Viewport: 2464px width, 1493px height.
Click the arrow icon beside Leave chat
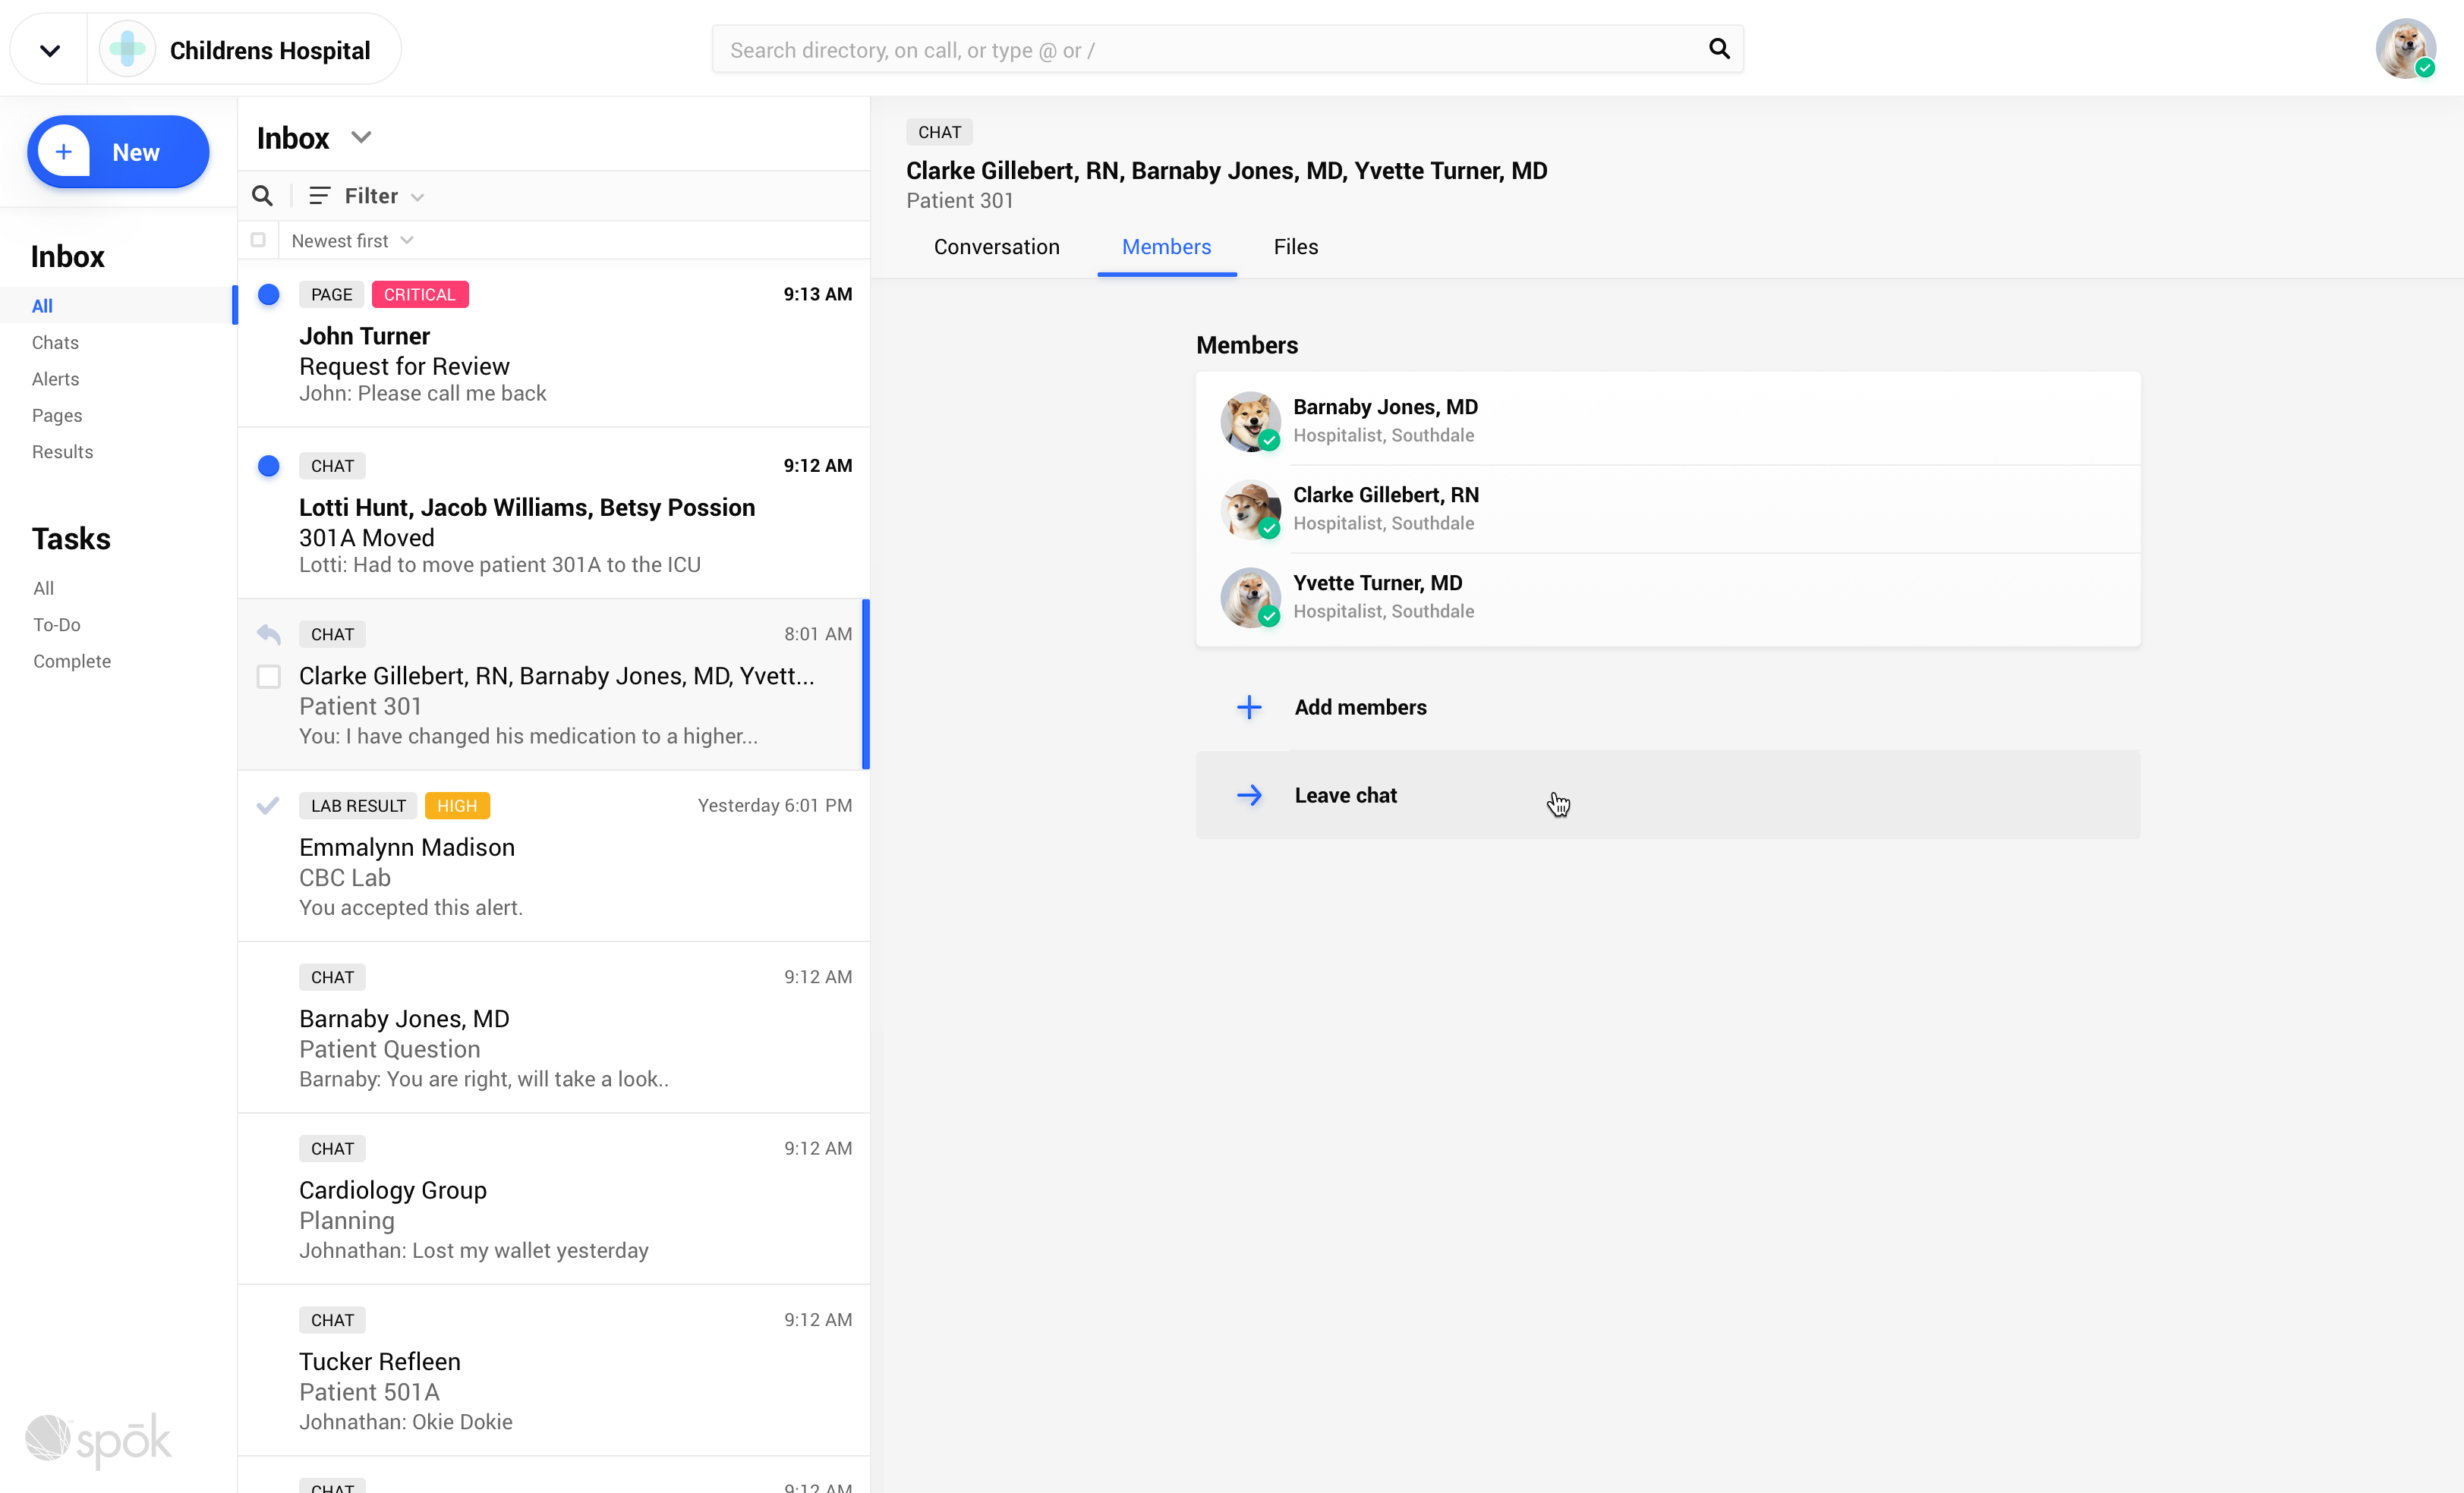pos(1249,796)
